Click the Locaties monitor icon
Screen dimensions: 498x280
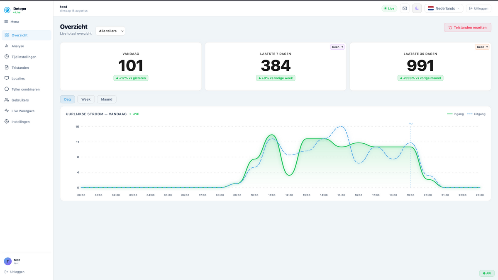[x=7, y=78]
